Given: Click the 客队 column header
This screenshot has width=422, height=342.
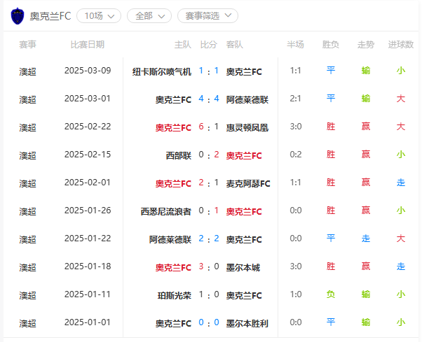Looking at the screenshot, I should coord(234,45).
